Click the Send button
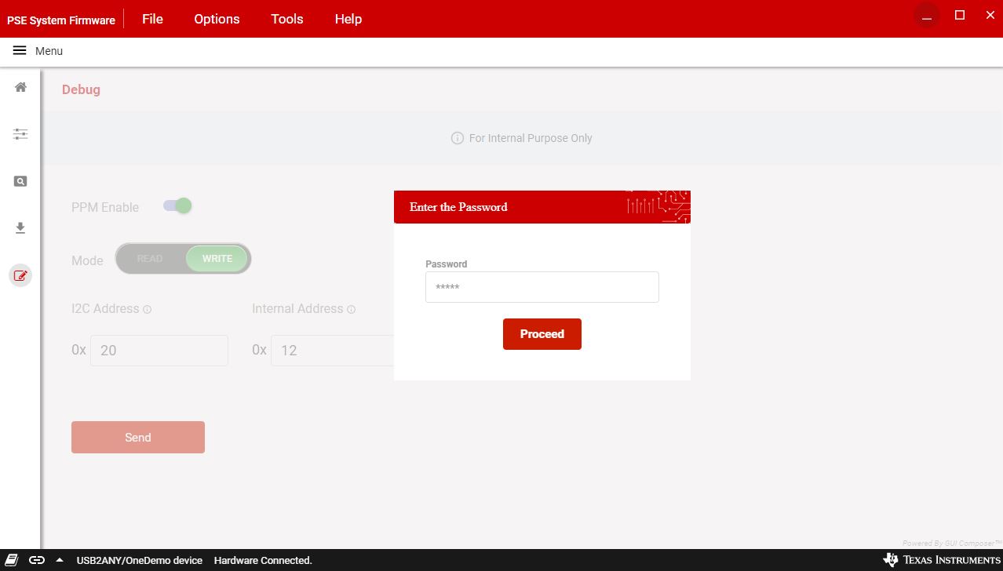Screen dimensions: 1003x571 [138, 438]
